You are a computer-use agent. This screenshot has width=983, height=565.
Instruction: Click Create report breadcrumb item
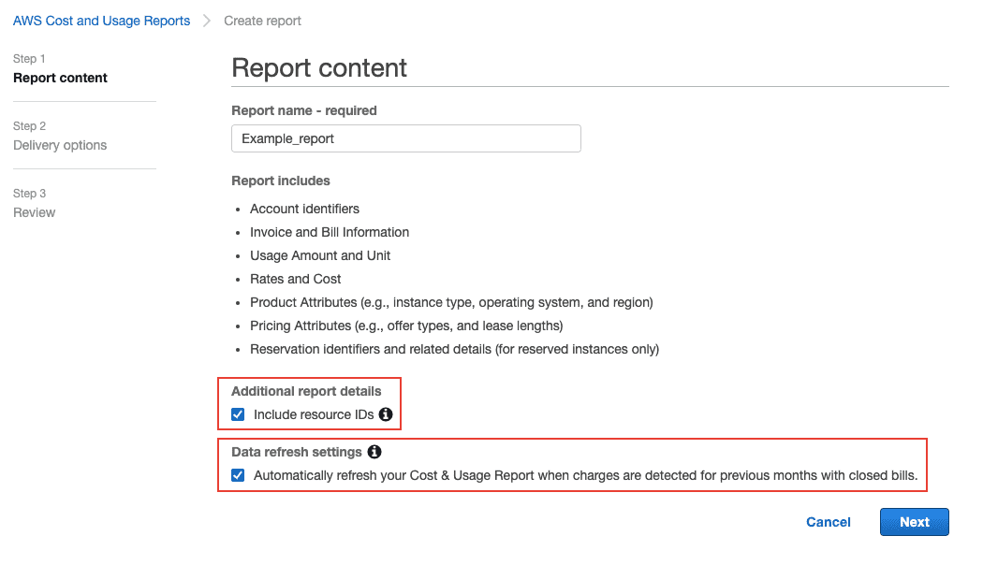tap(263, 21)
